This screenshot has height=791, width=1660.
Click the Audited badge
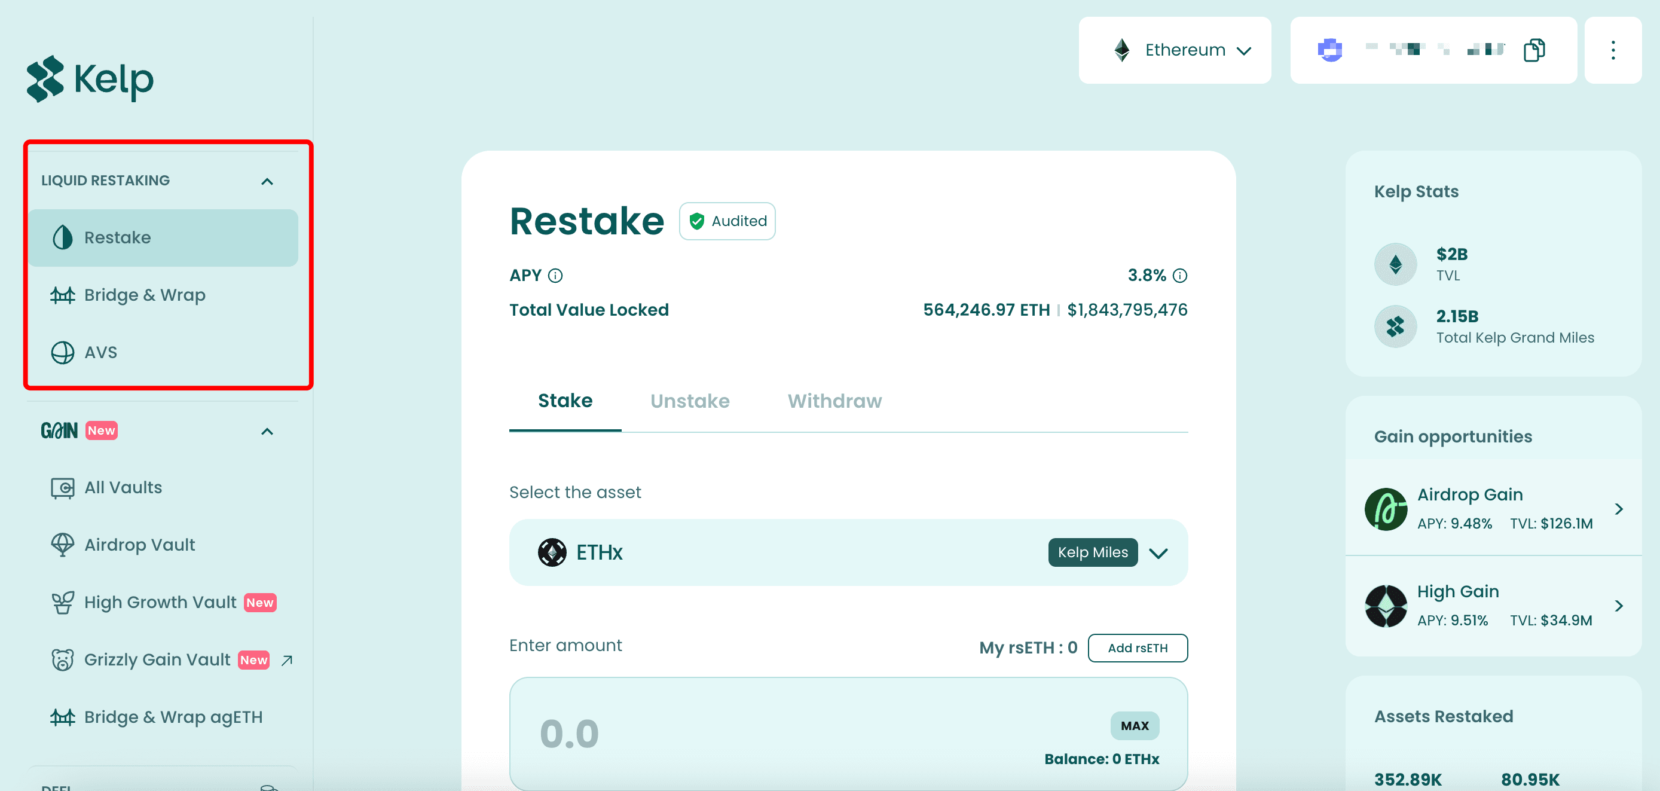[727, 221]
